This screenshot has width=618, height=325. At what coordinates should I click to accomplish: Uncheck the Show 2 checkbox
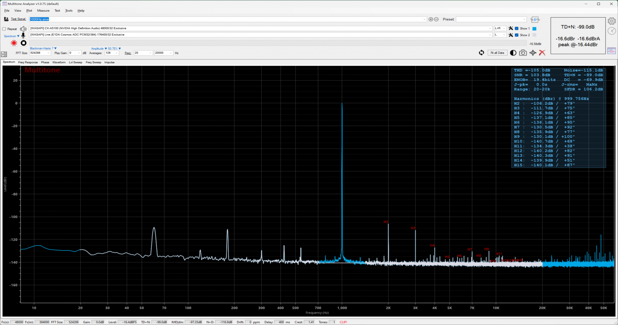517,35
